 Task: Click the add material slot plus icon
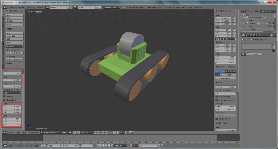click(274, 45)
